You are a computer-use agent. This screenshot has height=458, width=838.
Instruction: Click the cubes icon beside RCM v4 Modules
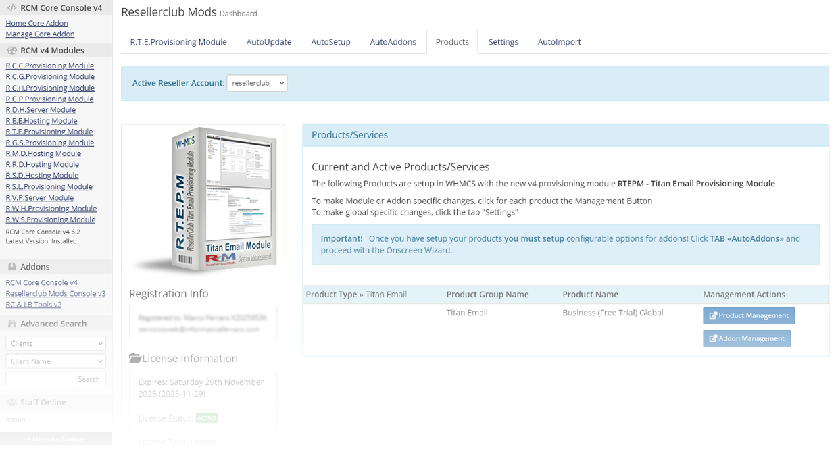coord(11,50)
